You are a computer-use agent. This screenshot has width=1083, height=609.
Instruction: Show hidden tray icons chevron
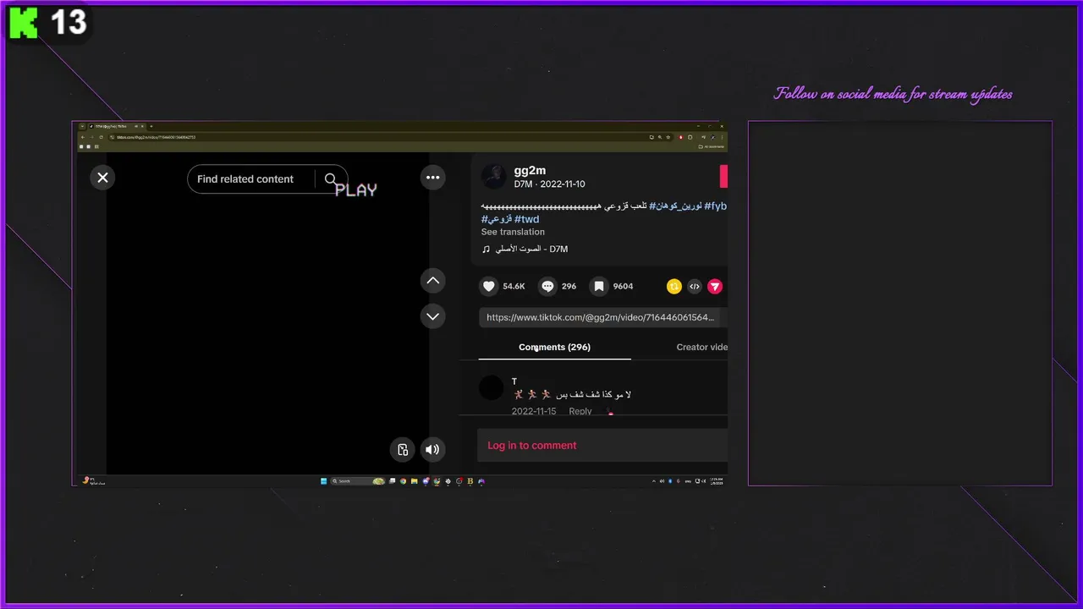click(x=653, y=481)
